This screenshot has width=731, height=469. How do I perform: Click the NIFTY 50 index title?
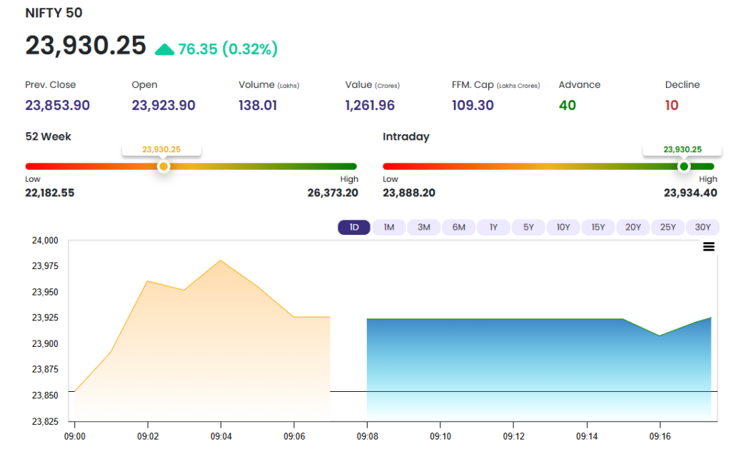coord(54,13)
